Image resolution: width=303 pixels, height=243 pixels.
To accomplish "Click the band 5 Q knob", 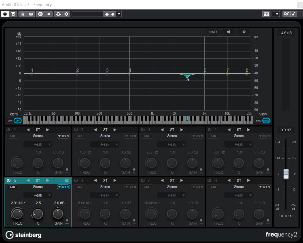I will [38, 214].
